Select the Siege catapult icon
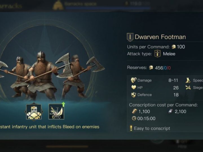 click(x=188, y=88)
